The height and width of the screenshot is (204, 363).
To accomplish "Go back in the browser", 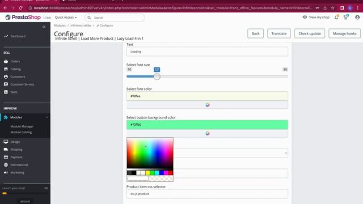I will [x=5, y=8].
